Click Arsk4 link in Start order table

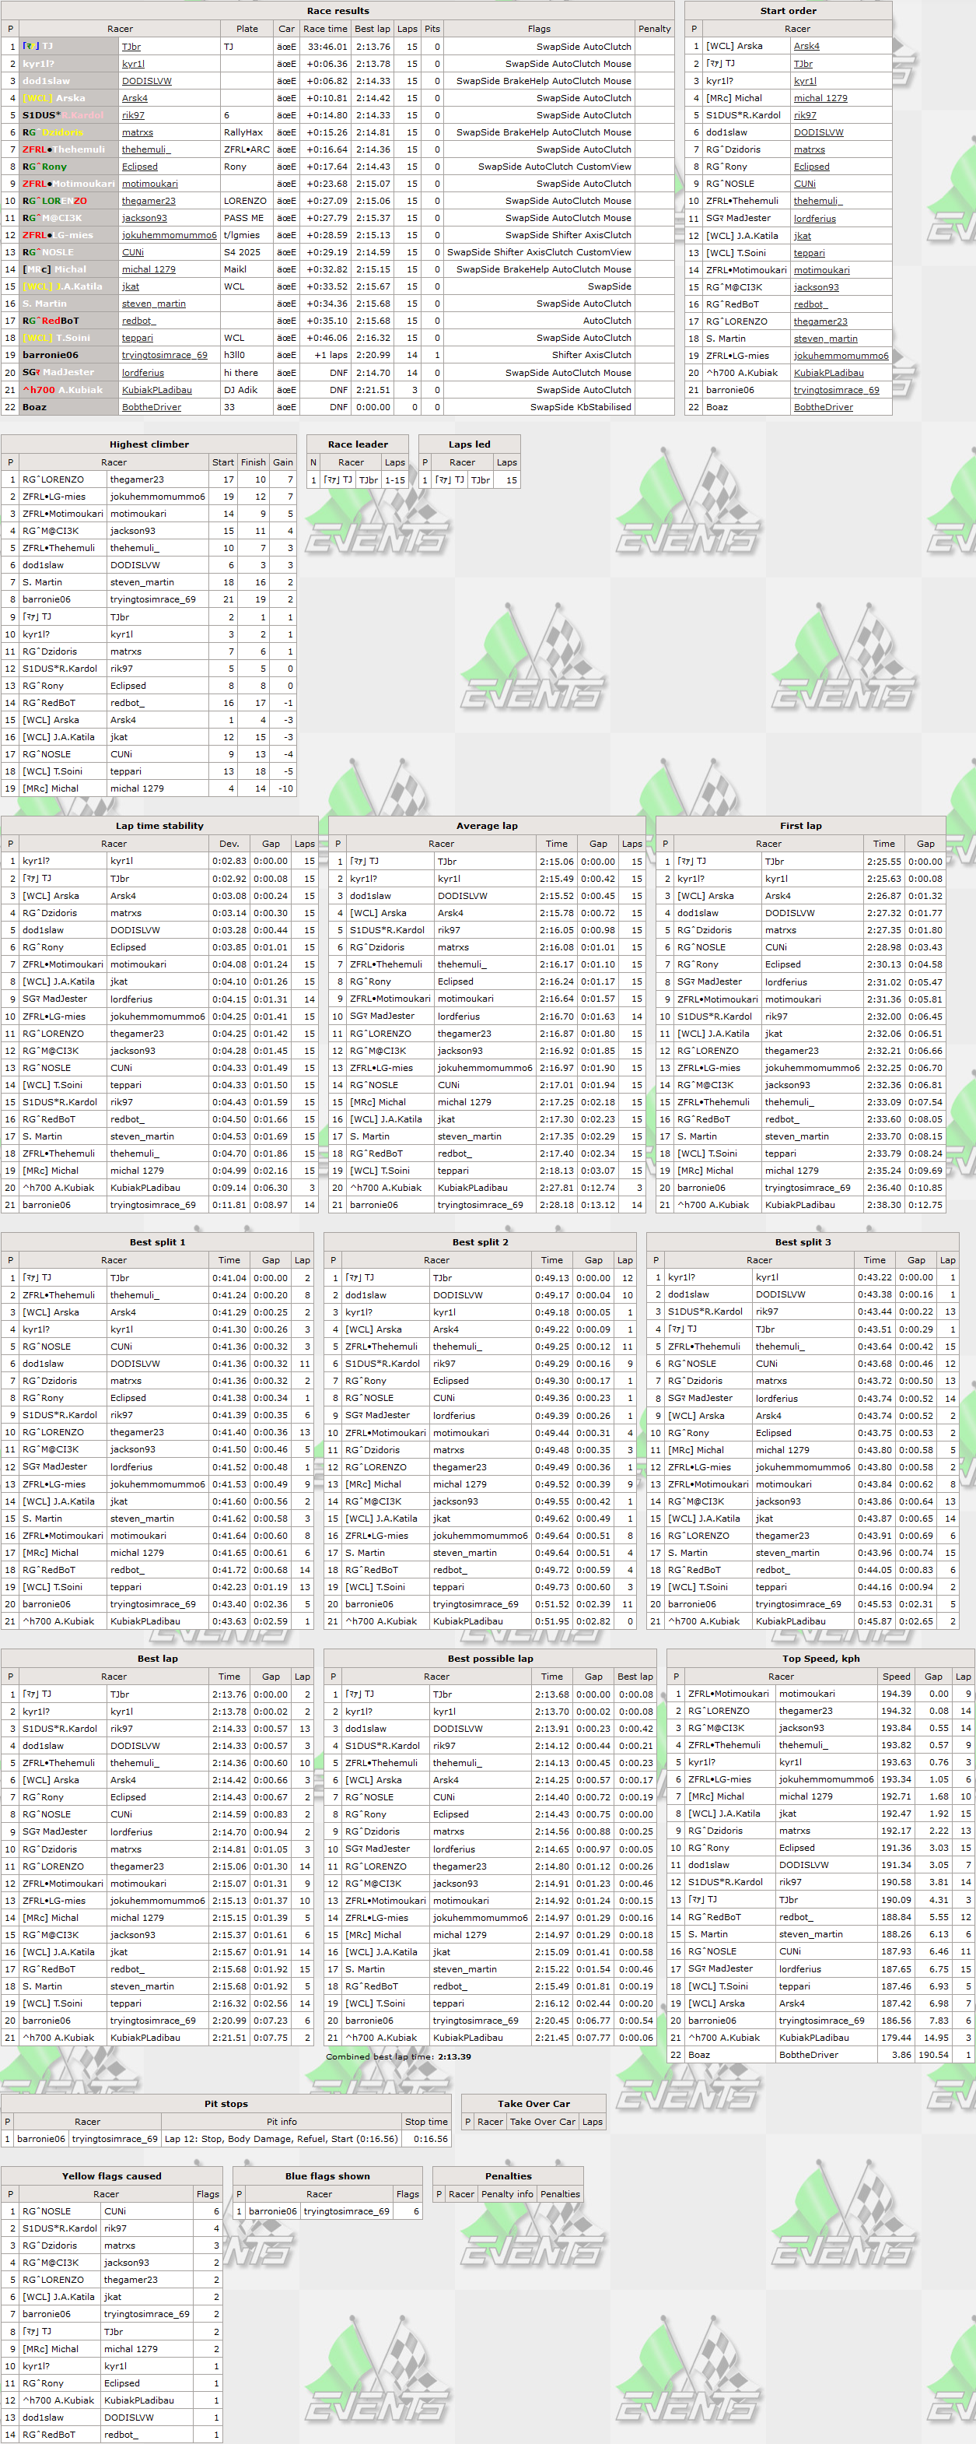pyautogui.click(x=806, y=46)
